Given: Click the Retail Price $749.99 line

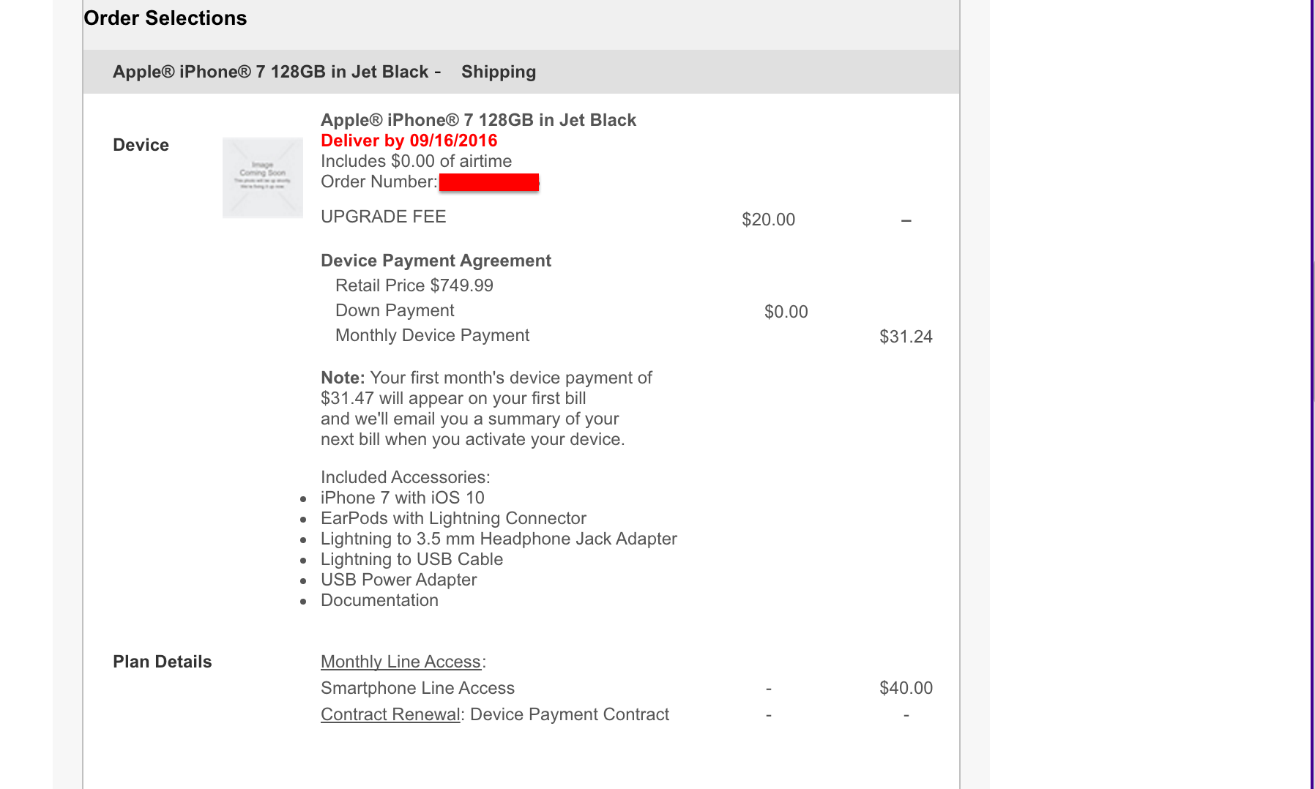Looking at the screenshot, I should 414,285.
